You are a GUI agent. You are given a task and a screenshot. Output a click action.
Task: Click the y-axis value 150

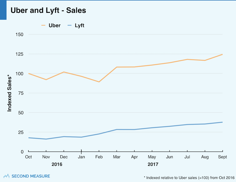(x=20, y=34)
